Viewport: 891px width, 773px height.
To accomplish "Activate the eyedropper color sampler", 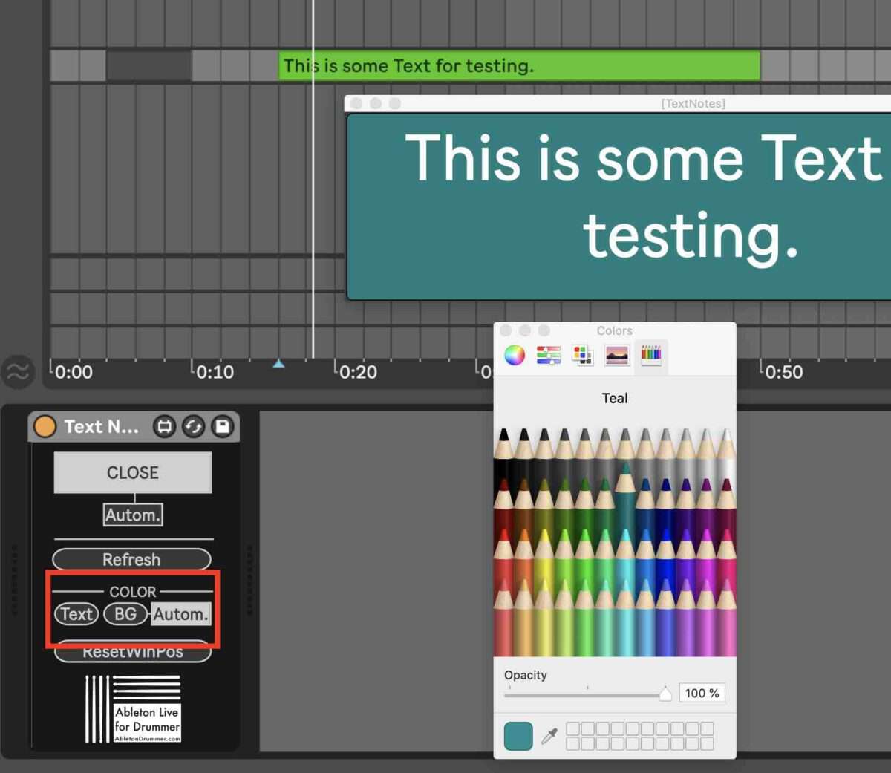I will [549, 737].
